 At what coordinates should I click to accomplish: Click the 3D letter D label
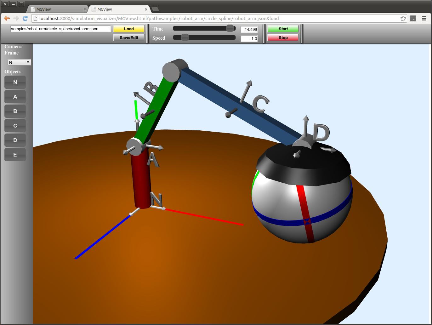click(x=321, y=132)
